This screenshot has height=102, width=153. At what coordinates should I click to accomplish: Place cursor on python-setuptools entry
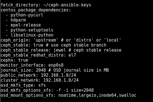tap(32, 30)
